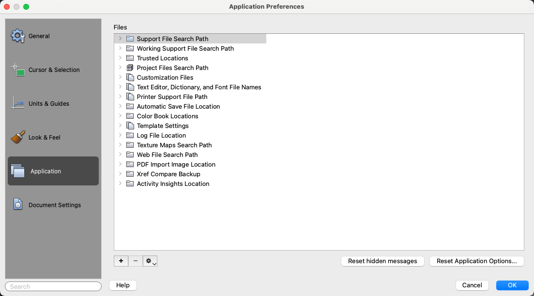Screen dimensions: 534x296
Task: Expand Support File Search Path node
Action: [120, 39]
